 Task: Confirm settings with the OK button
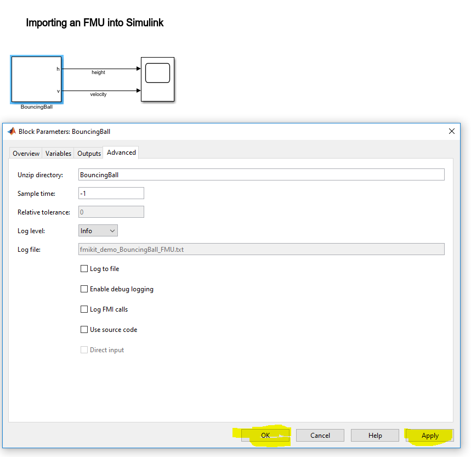pyautogui.click(x=265, y=435)
